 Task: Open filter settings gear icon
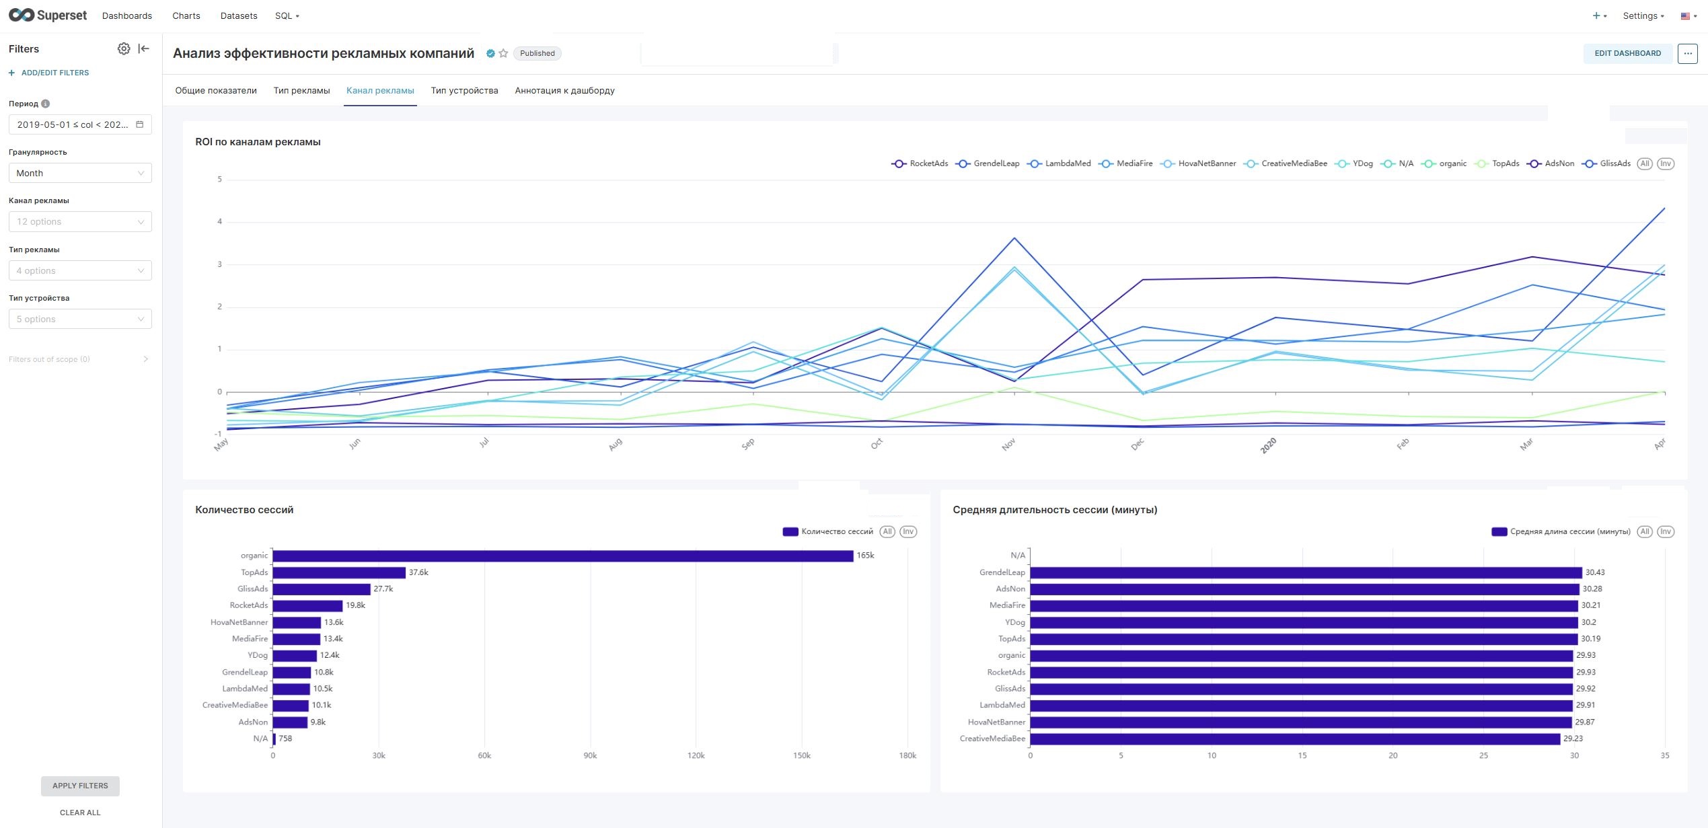point(124,48)
